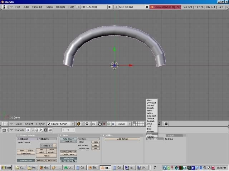Click the Blender logo icon near blender.org

tap(152, 7)
